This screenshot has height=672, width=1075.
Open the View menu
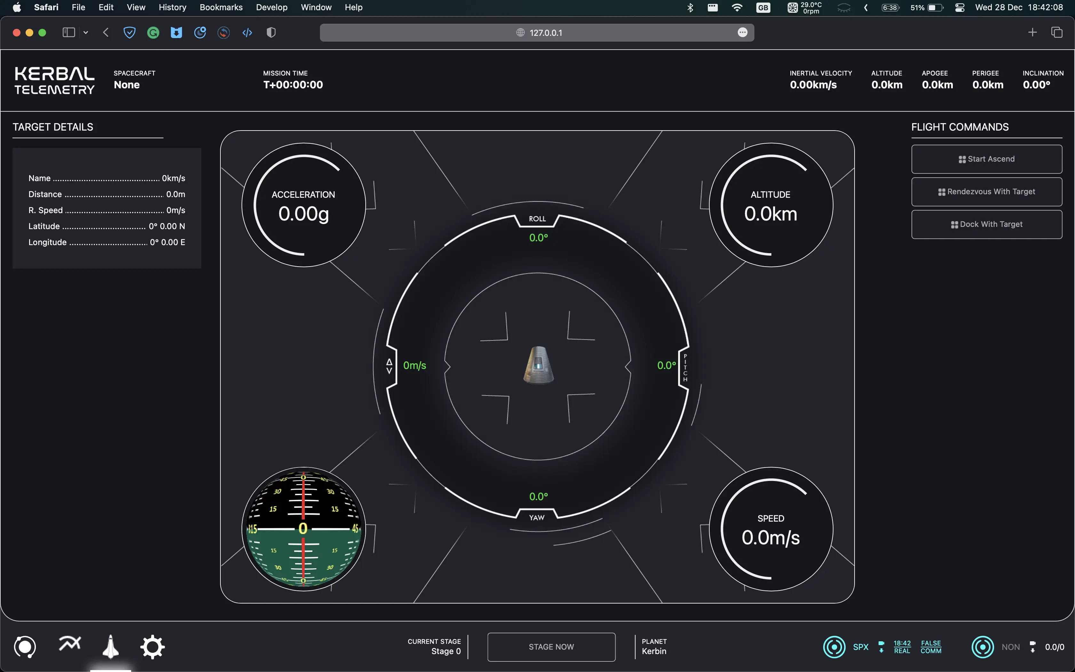[x=136, y=7]
